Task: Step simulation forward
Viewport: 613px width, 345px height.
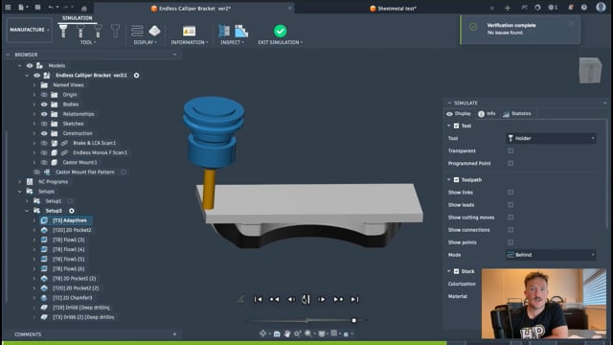Action: [322, 299]
